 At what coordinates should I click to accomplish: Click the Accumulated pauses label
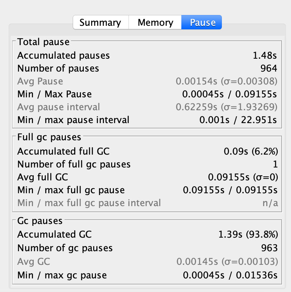click(x=63, y=55)
